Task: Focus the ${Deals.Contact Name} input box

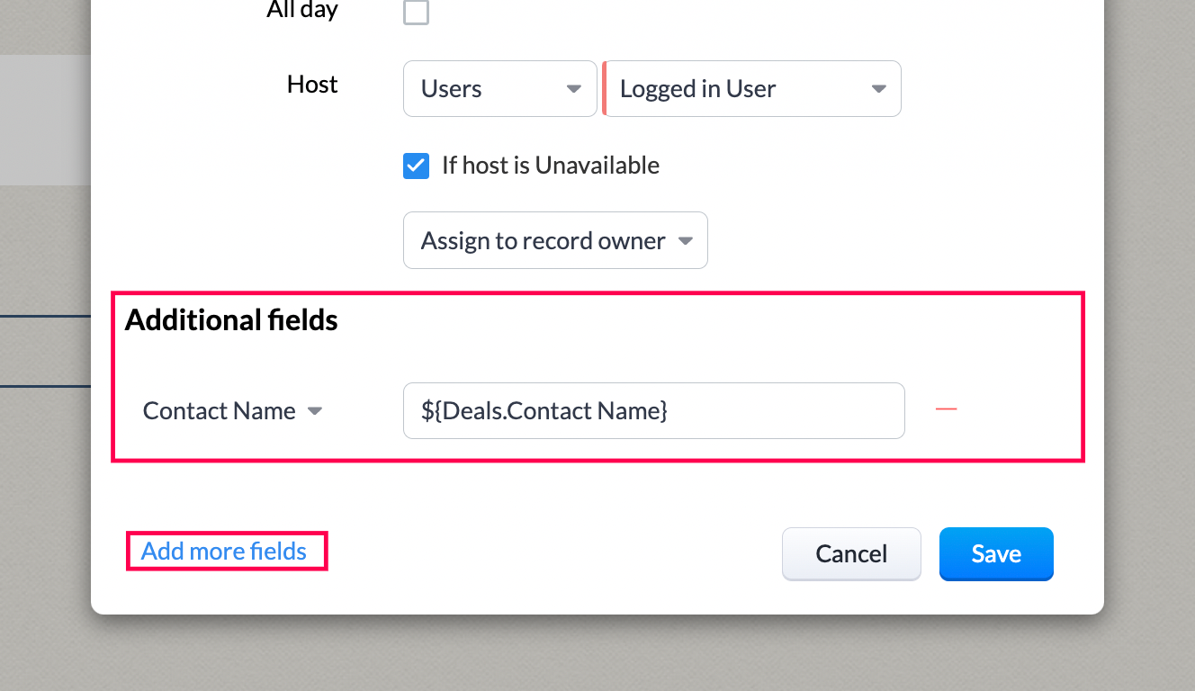Action: tap(653, 411)
